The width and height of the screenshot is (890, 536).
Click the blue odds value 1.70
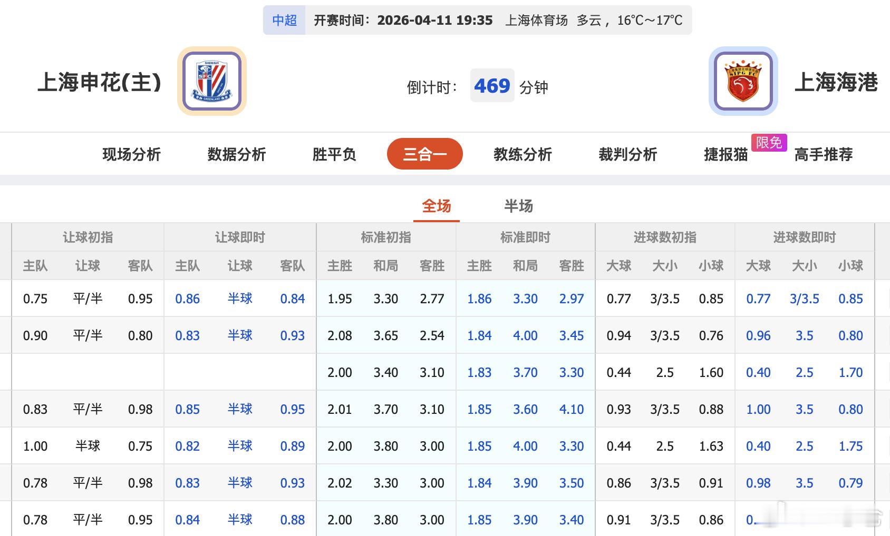pos(851,372)
